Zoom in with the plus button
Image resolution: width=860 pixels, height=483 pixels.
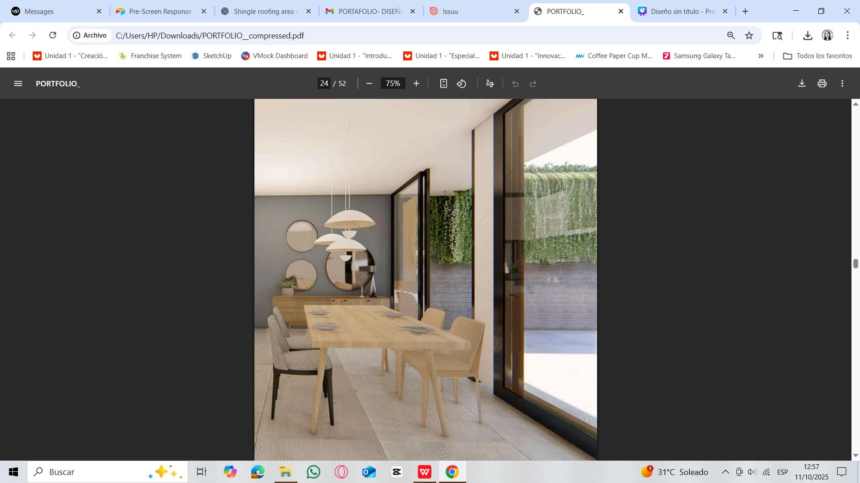416,84
